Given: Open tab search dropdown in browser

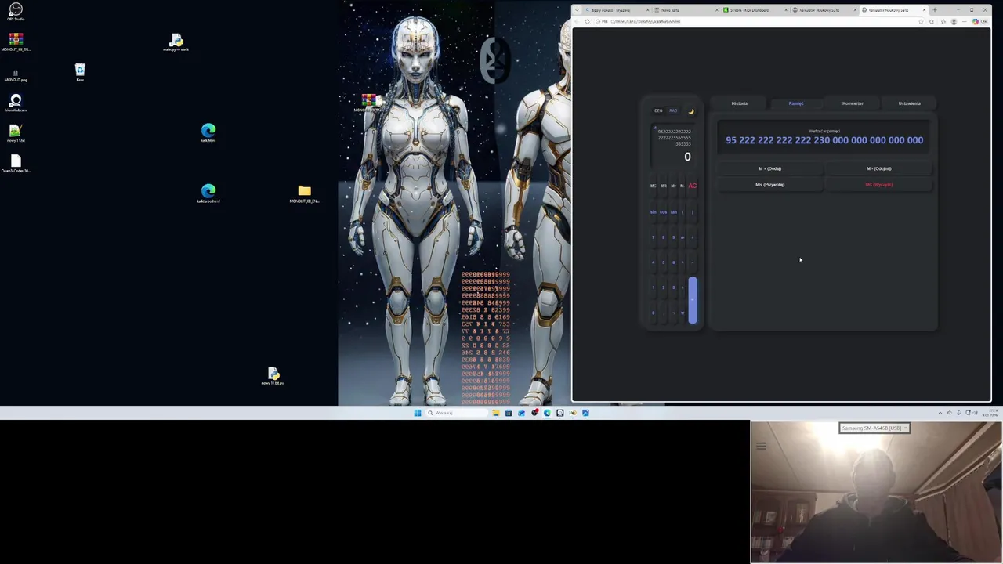Looking at the screenshot, I should [578, 10].
